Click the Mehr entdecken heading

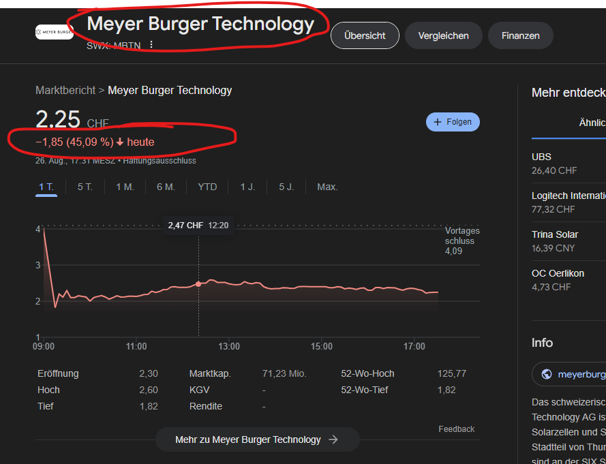[x=569, y=93]
